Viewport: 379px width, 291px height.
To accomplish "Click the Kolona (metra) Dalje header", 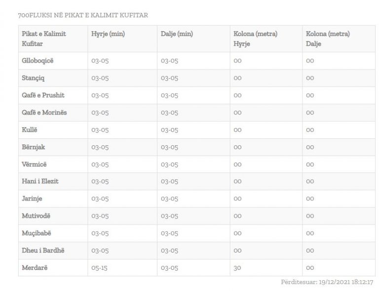I will (x=328, y=38).
